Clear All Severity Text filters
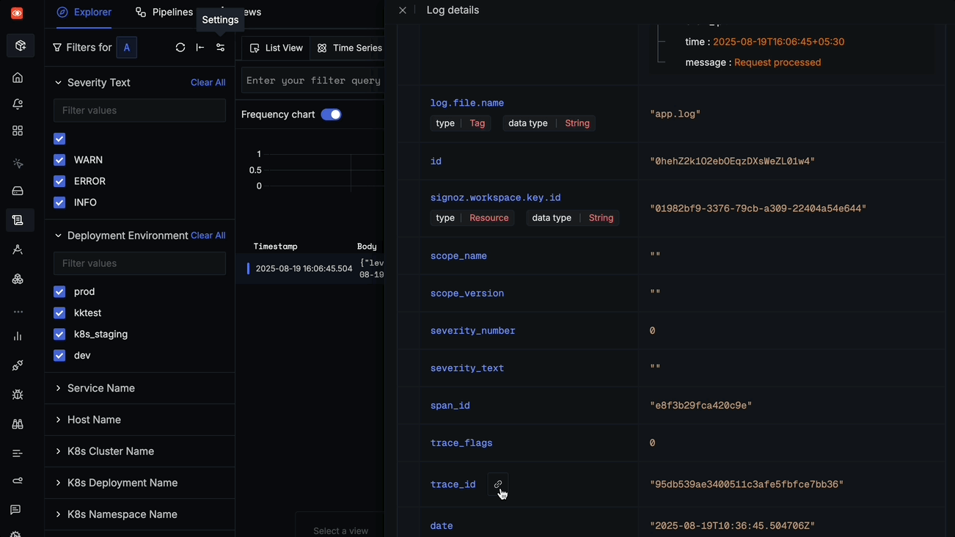 point(208,83)
